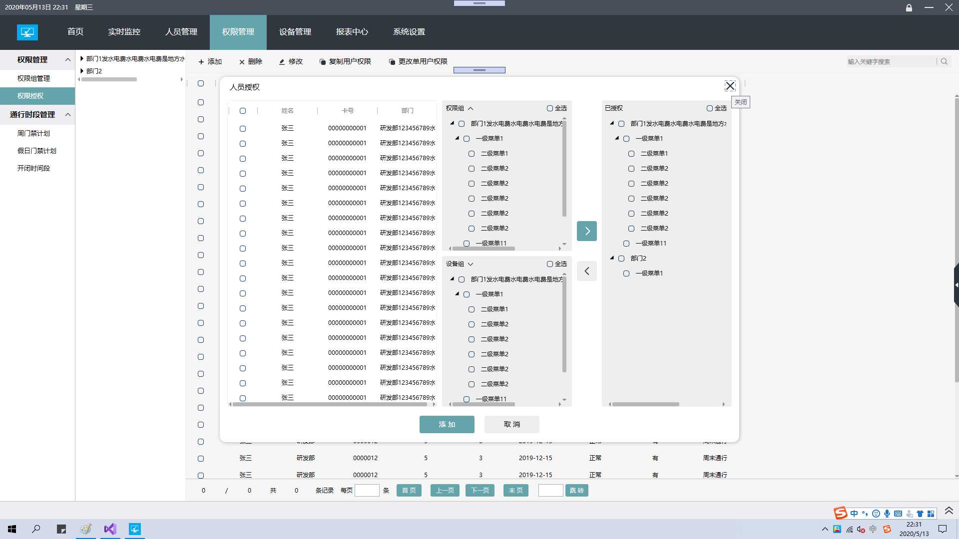The height and width of the screenshot is (539, 959).
Task: Click the access-control app icon in taskbar
Action: [135, 529]
